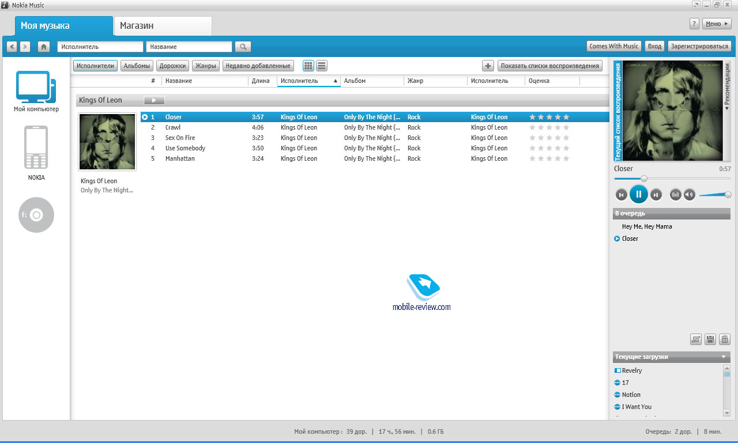Click the Название search field
Viewport: 738px width, 443px height.
(x=189, y=47)
